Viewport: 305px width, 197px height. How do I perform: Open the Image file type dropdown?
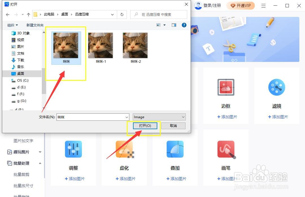pos(159,117)
